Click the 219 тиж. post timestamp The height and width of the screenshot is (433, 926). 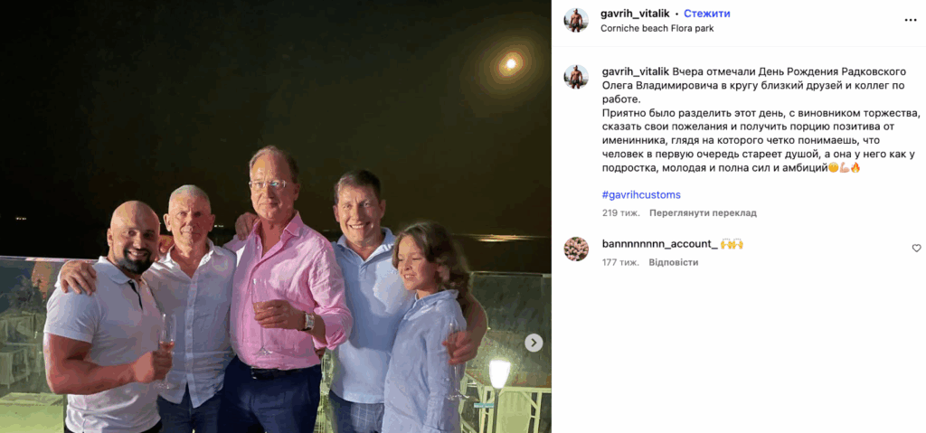[x=620, y=212]
